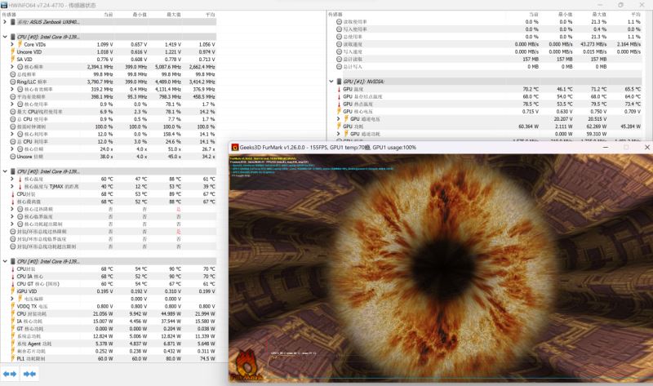
Task: Click lightning icon of GPU row reading 60.364 W
Action: coord(339,126)
